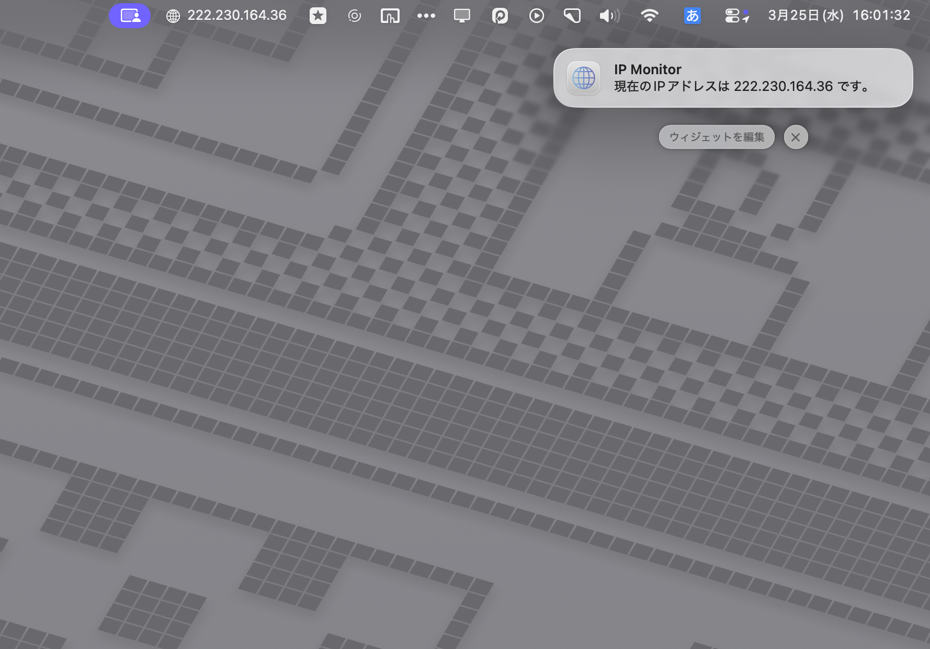The image size is (930, 649).
Task: Open the tag-shaped menu bar icon
Action: [x=572, y=16]
